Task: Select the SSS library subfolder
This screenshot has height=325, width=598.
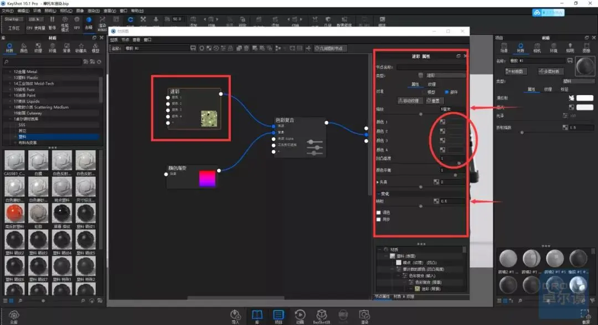Action: point(22,125)
